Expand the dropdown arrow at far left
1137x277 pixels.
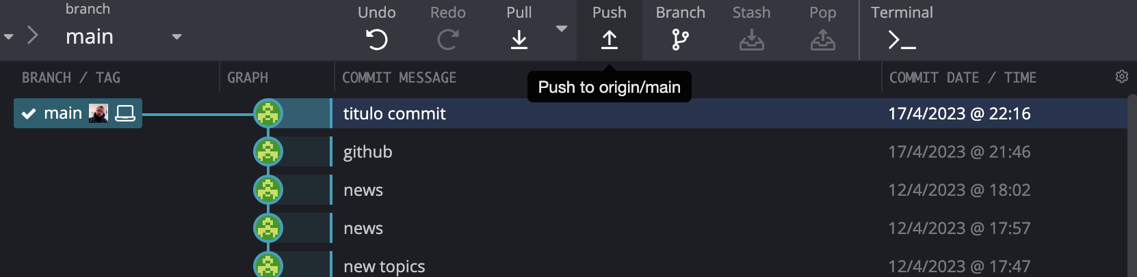(9, 37)
